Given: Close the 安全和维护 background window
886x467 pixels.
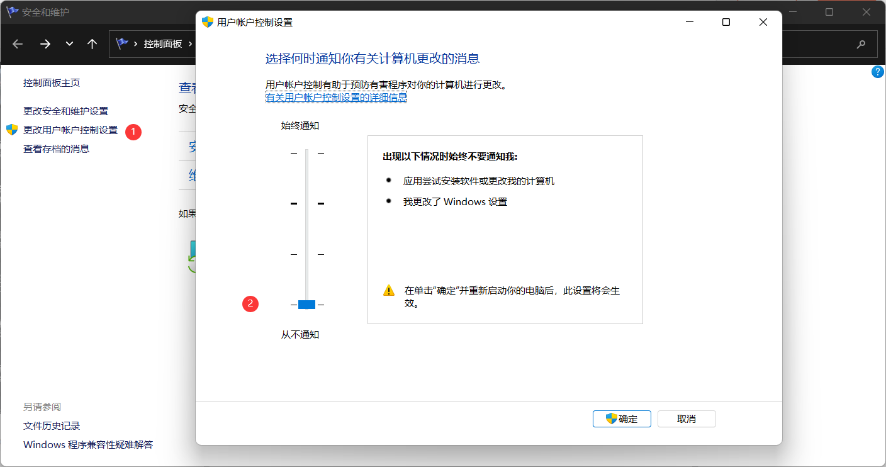Looking at the screenshot, I should click(866, 12).
